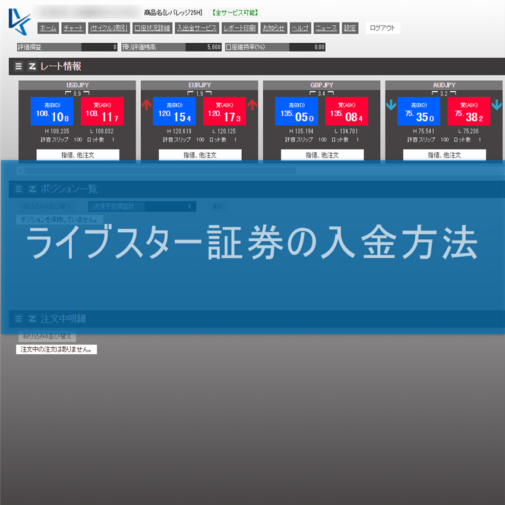
Task: Open the ポジション一覧 panel hamburger menu
Action: [x=18, y=189]
